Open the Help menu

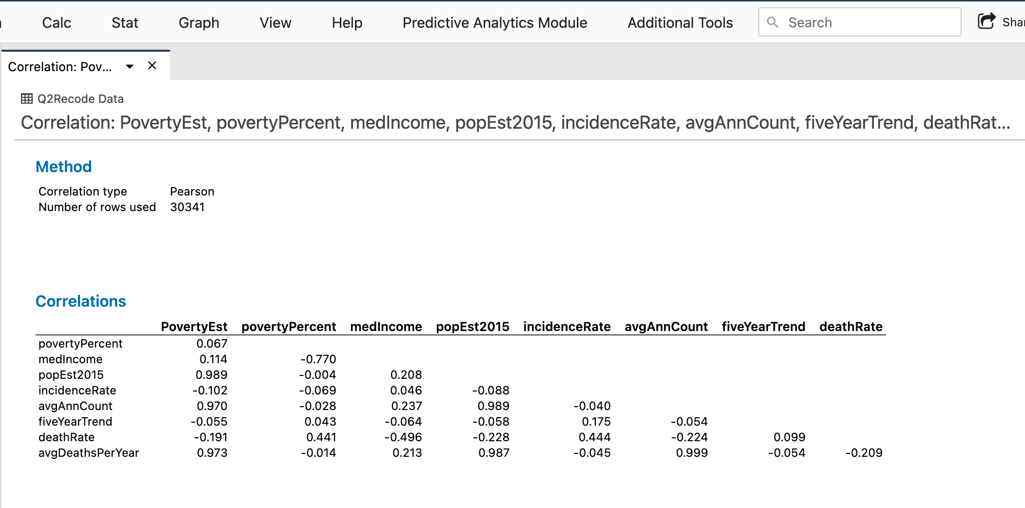347,22
